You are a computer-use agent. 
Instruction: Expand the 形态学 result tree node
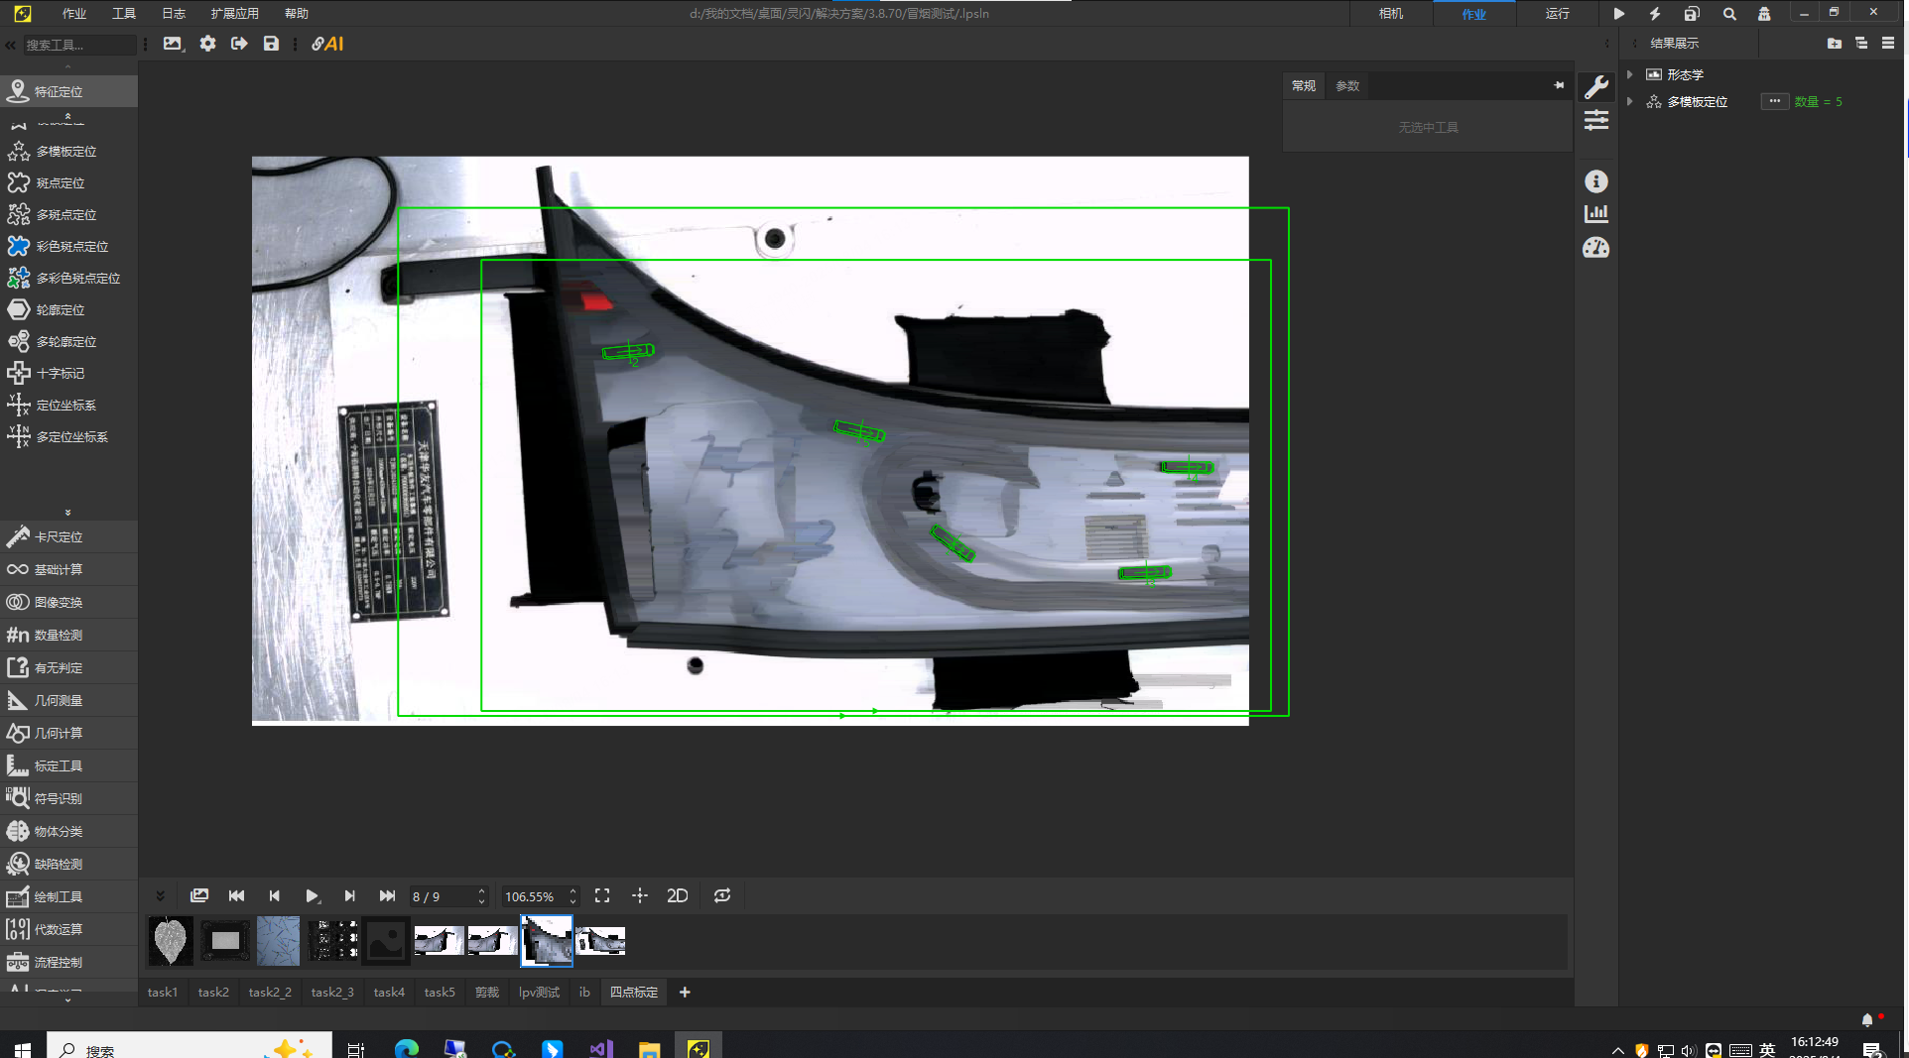click(x=1630, y=74)
